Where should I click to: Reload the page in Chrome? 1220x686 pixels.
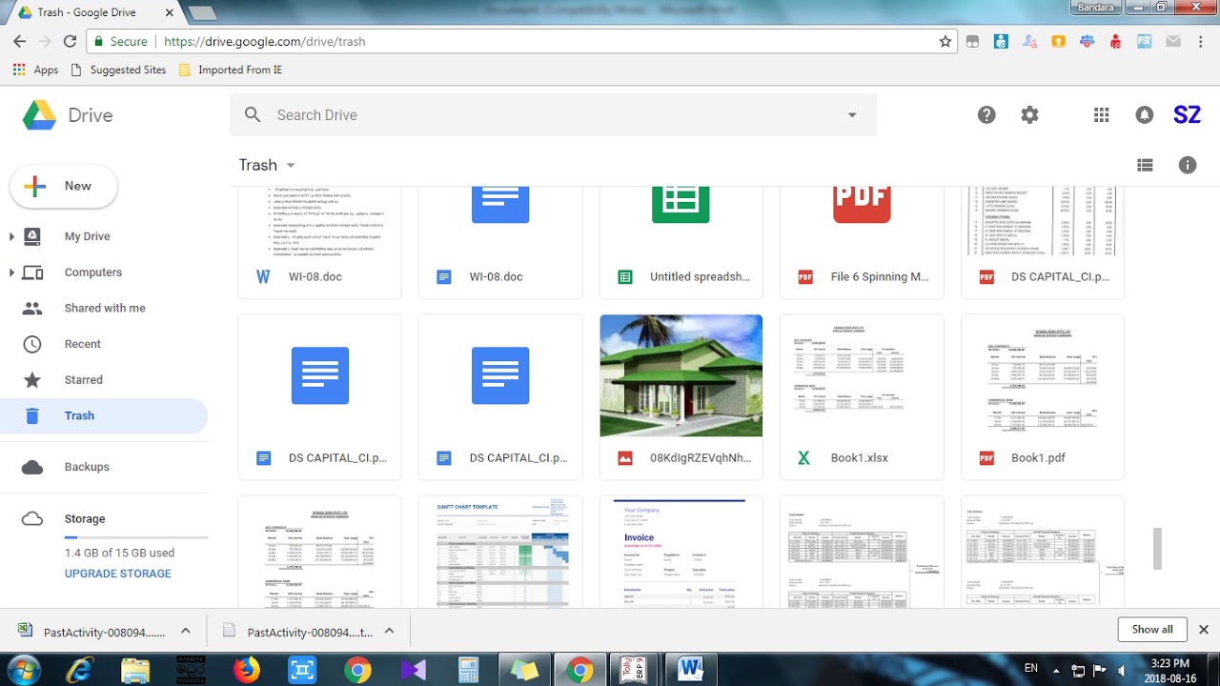point(70,41)
